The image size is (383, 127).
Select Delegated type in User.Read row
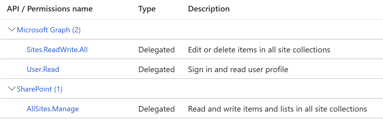(157, 69)
